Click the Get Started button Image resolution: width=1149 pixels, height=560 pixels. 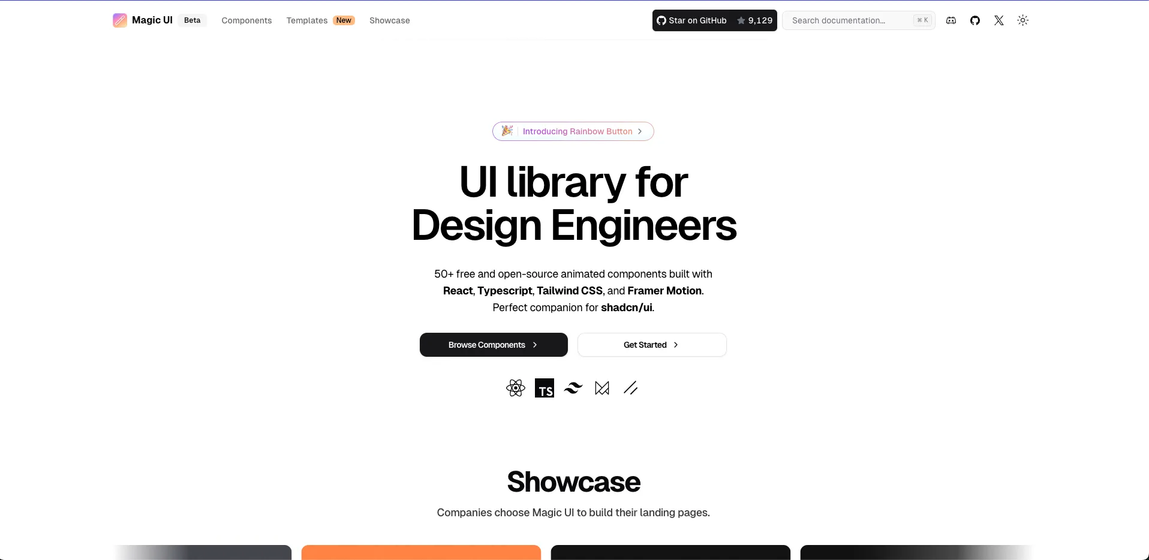[x=652, y=345]
